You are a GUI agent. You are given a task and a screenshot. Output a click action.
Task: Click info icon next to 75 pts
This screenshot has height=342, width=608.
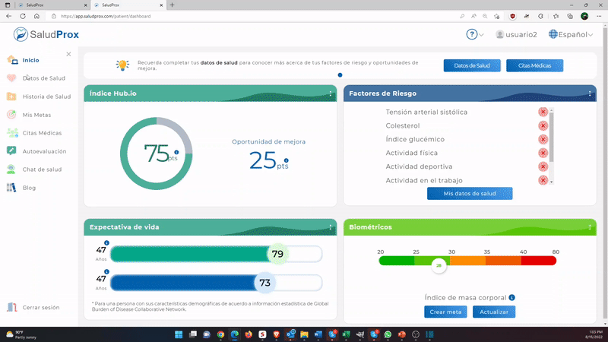[x=176, y=153]
